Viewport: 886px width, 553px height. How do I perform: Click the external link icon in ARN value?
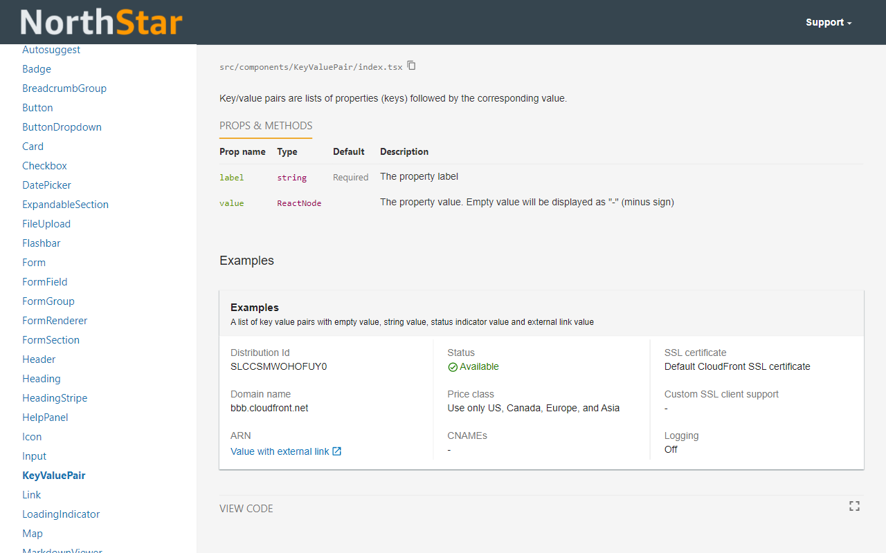[336, 451]
